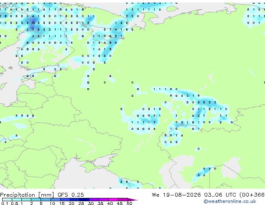Pick legend swatch between 5 and 10
Viewport: 265px width, 205px height.
[x=46, y=200]
